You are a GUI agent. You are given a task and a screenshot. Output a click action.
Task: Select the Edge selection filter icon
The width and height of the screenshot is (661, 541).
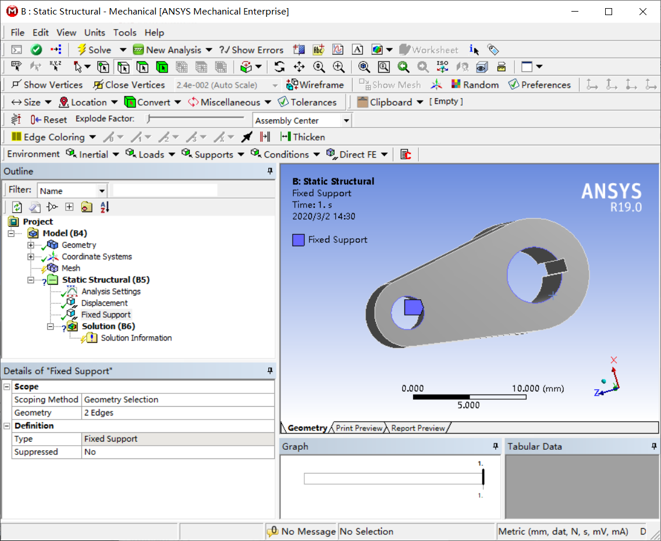tap(123, 67)
